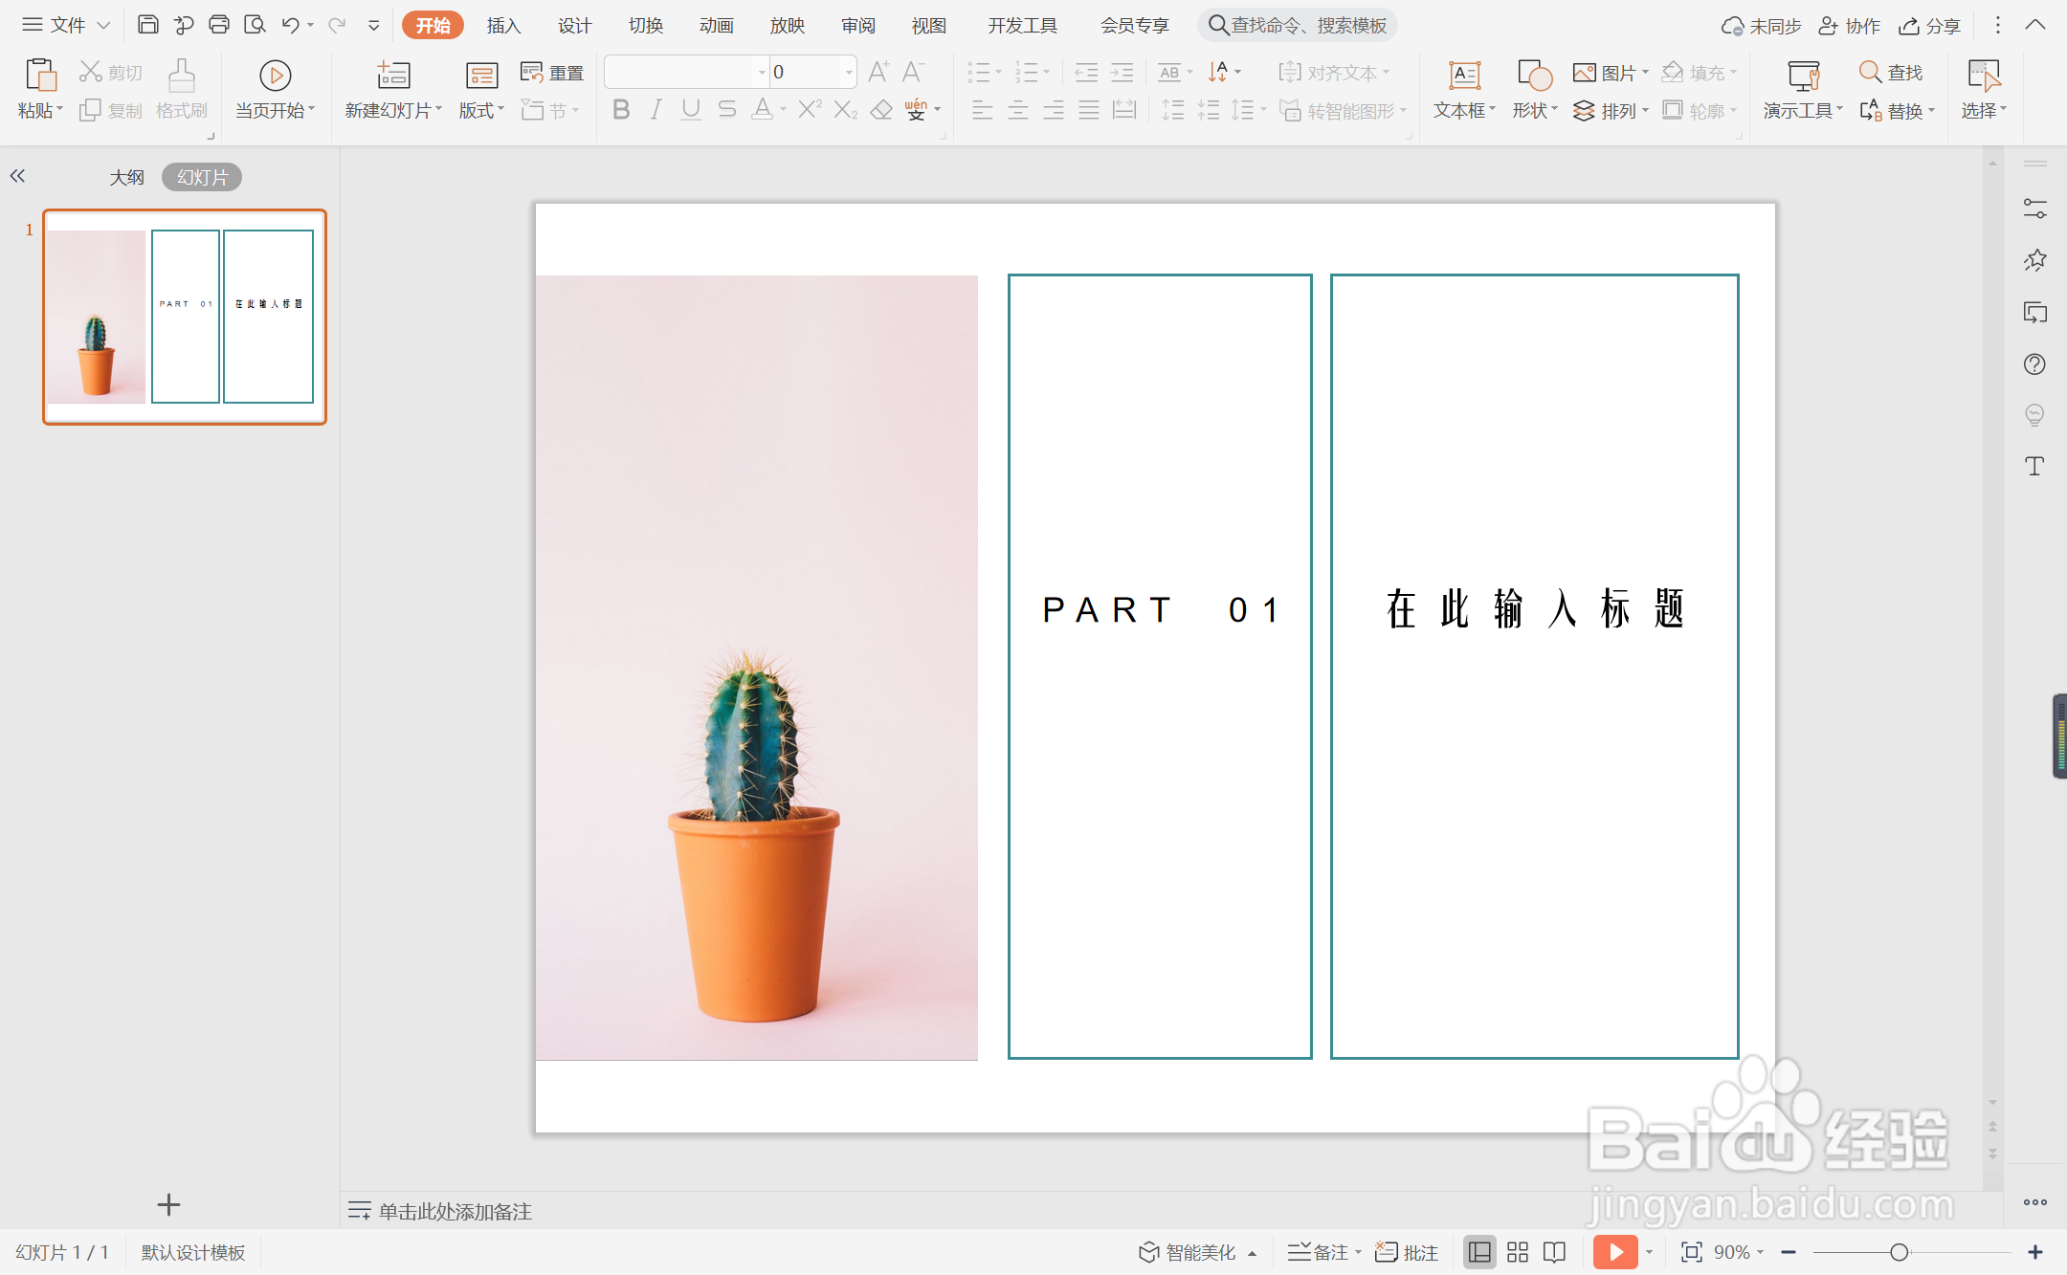This screenshot has width=2067, height=1275.
Task: Click the Redo arrow icon
Action: (x=336, y=25)
